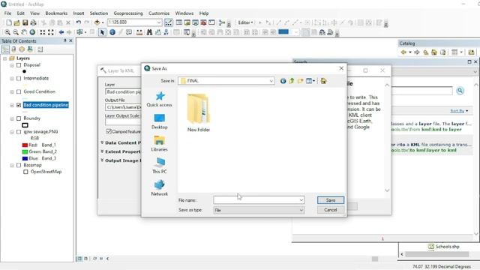This screenshot has height=270, width=480.
Task: Click Fixed Zoom Out icon
Action: (51, 32)
